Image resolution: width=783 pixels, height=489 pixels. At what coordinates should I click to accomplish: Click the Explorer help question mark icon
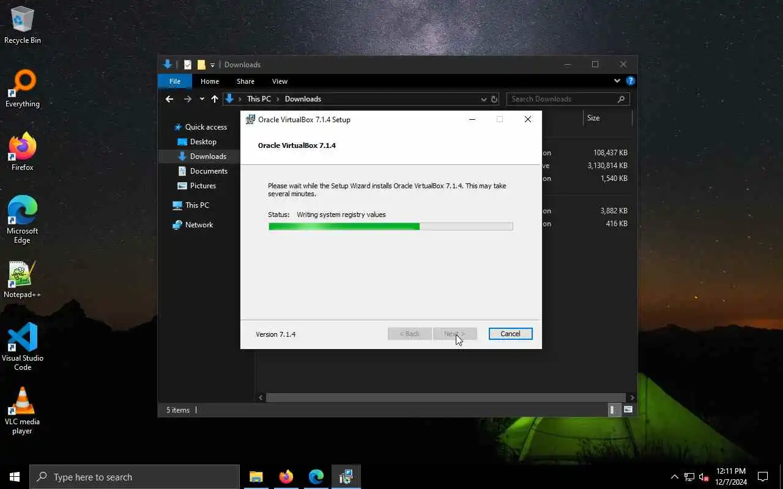point(631,81)
